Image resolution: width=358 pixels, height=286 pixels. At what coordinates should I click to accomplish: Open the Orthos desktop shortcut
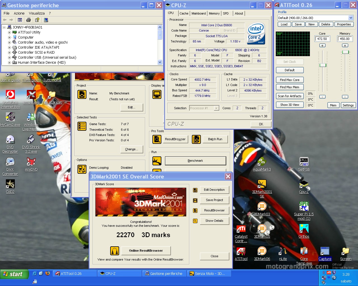304,231
